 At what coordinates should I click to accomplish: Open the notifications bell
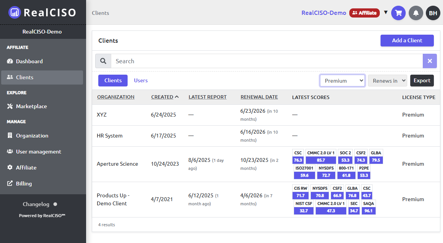(416, 13)
